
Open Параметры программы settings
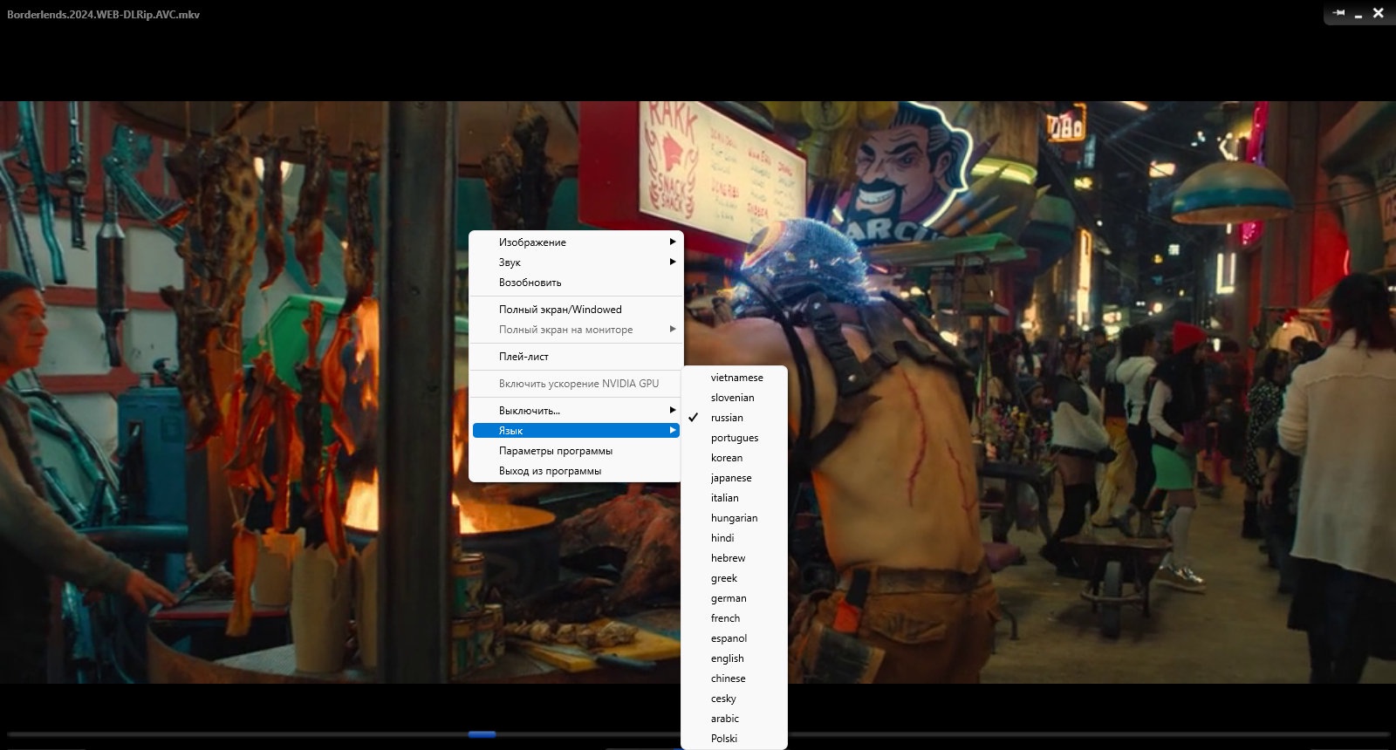click(x=576, y=451)
